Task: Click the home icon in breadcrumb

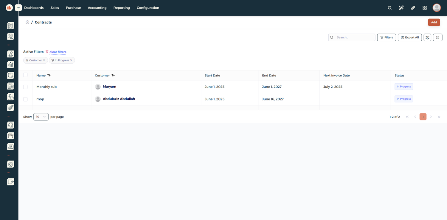Action: 27,22
